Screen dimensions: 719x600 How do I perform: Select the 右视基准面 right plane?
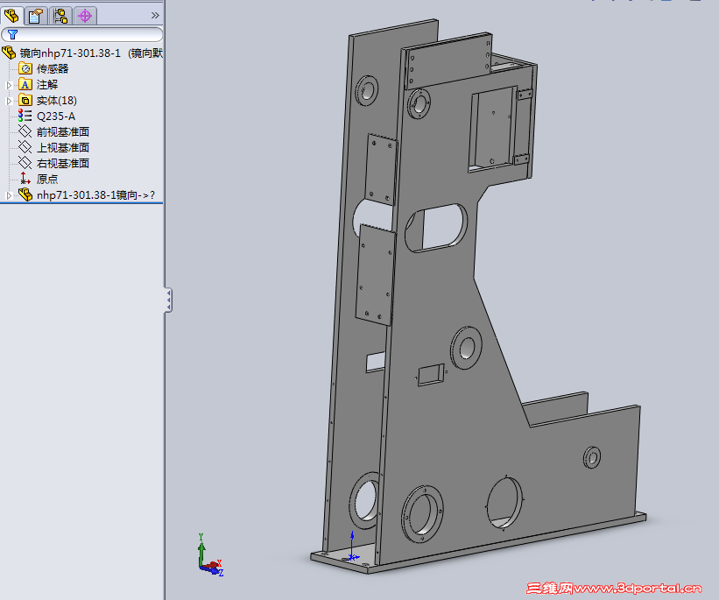point(63,163)
